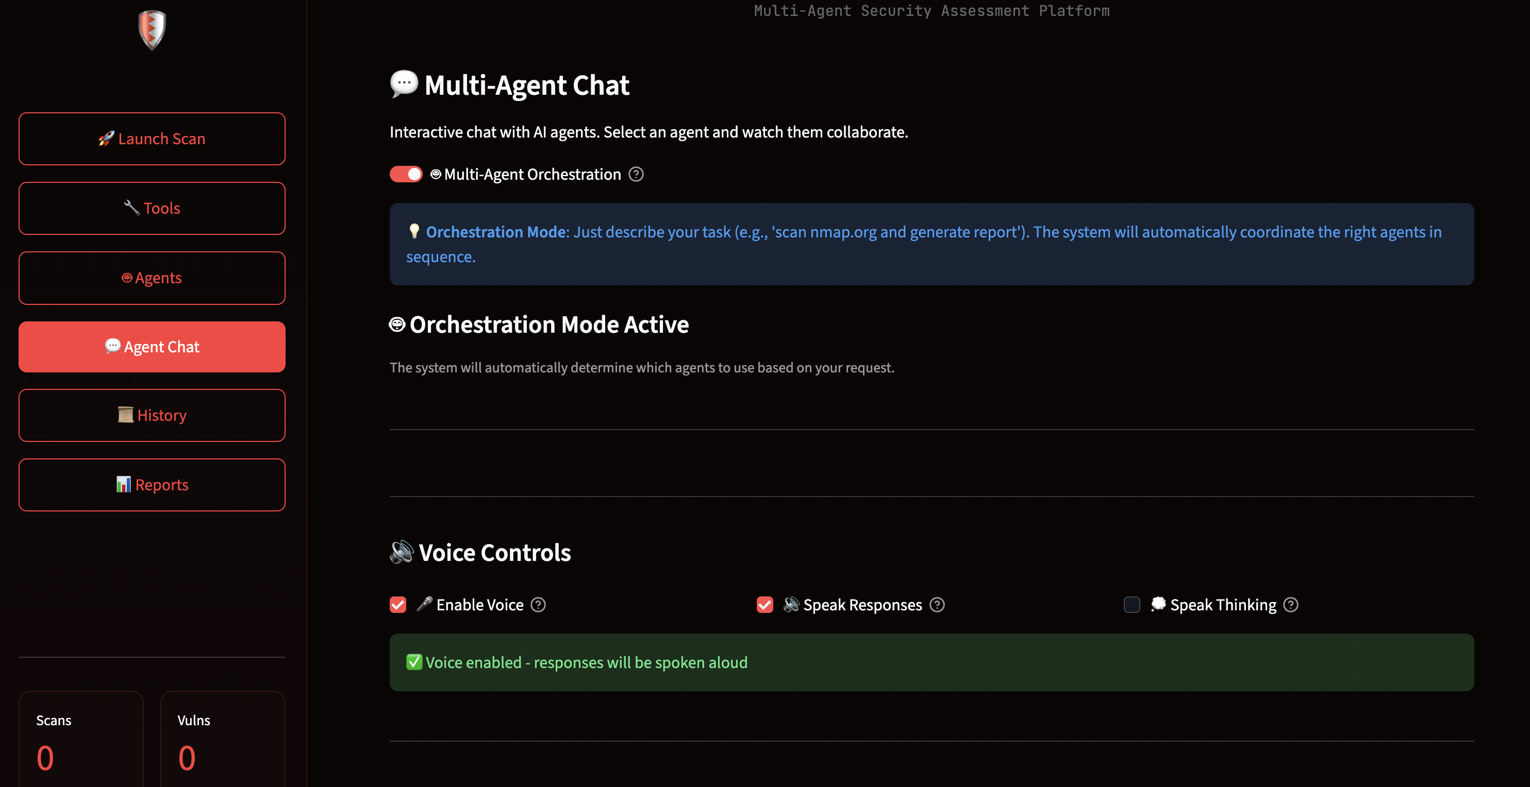Click the speech bubble icon by Multi-Agent Chat

pyautogui.click(x=404, y=84)
